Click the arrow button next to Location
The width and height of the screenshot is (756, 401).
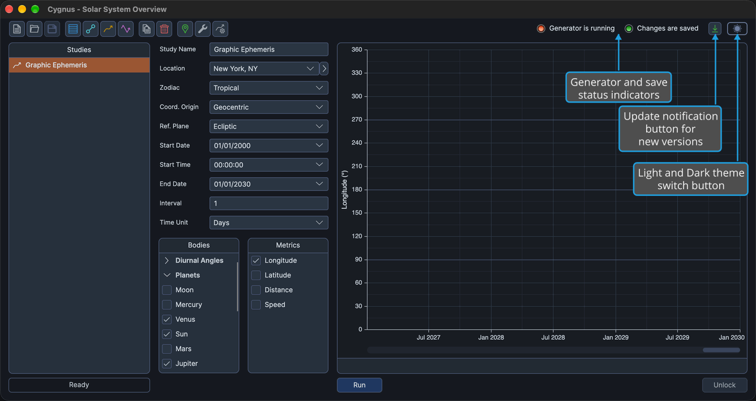pyautogui.click(x=324, y=69)
